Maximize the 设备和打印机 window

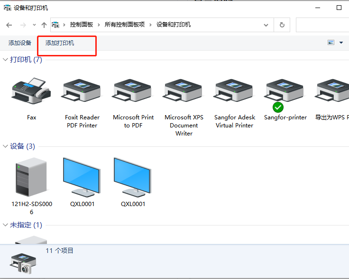(339, 8)
